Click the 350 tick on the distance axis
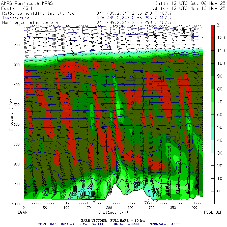This screenshot has width=227, height=227. click(173, 208)
